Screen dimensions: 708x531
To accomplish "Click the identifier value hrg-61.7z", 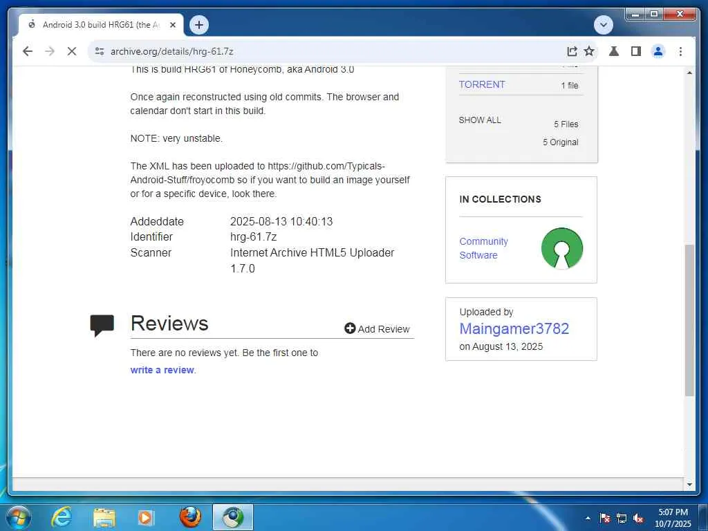I will coord(253,236).
